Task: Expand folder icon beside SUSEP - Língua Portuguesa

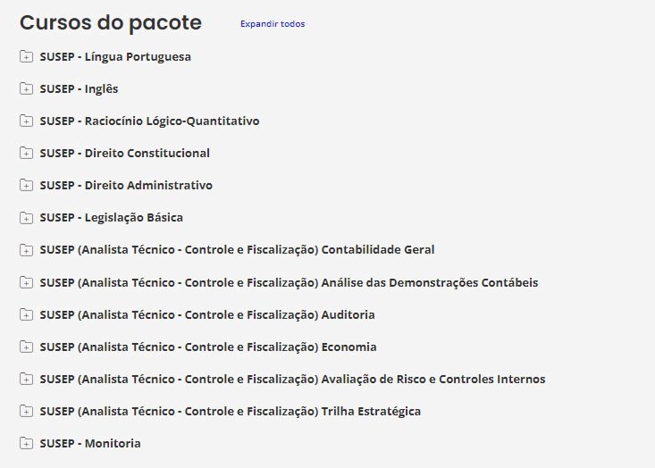Action: (26, 57)
